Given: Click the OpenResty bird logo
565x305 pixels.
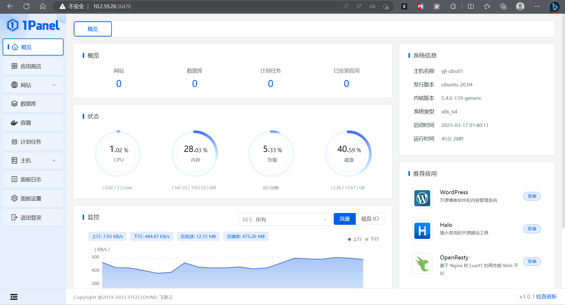Looking at the screenshot, I should coord(422,263).
